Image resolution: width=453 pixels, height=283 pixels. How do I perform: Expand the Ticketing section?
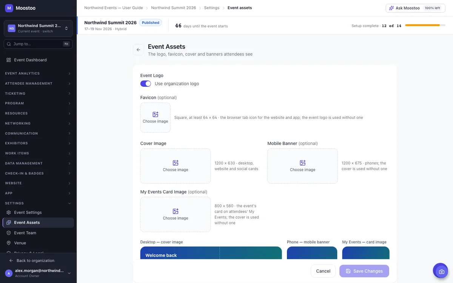(38, 94)
